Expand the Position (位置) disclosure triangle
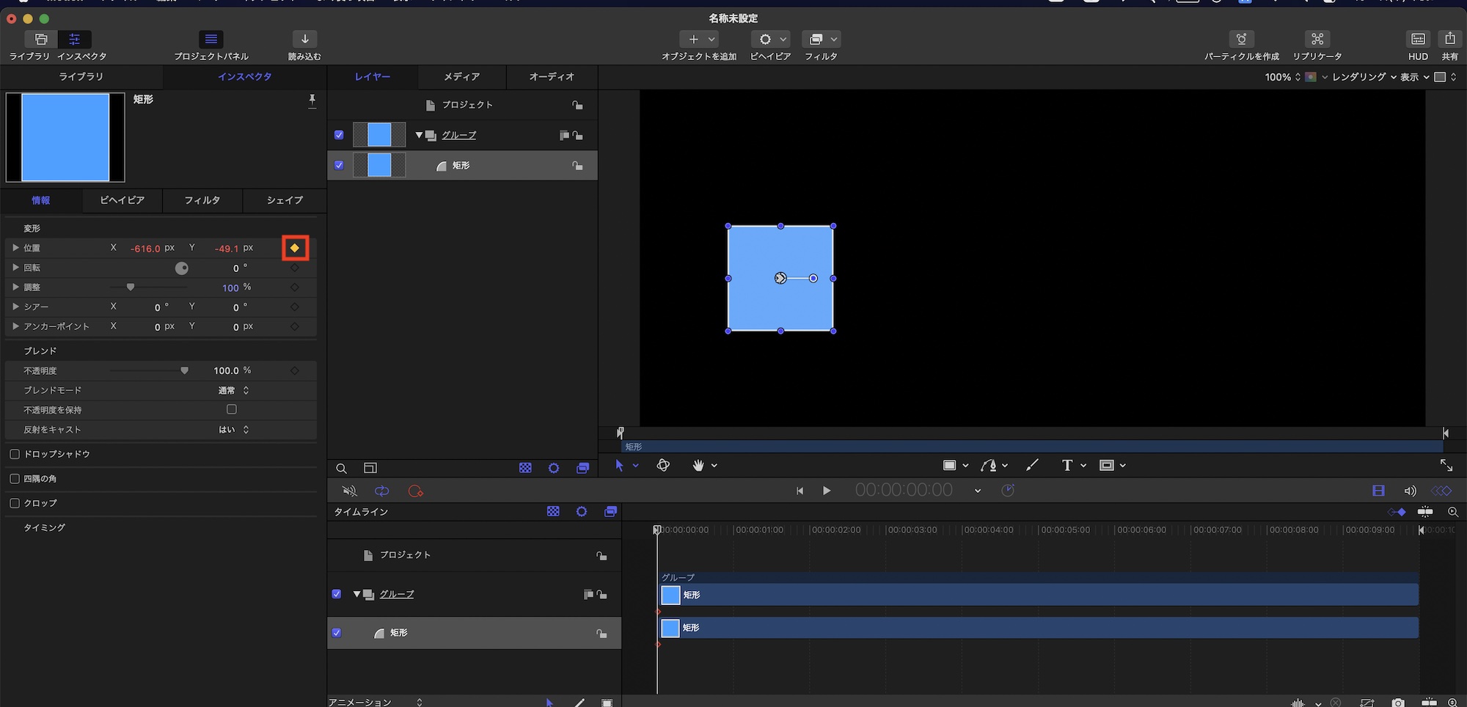 pos(15,248)
